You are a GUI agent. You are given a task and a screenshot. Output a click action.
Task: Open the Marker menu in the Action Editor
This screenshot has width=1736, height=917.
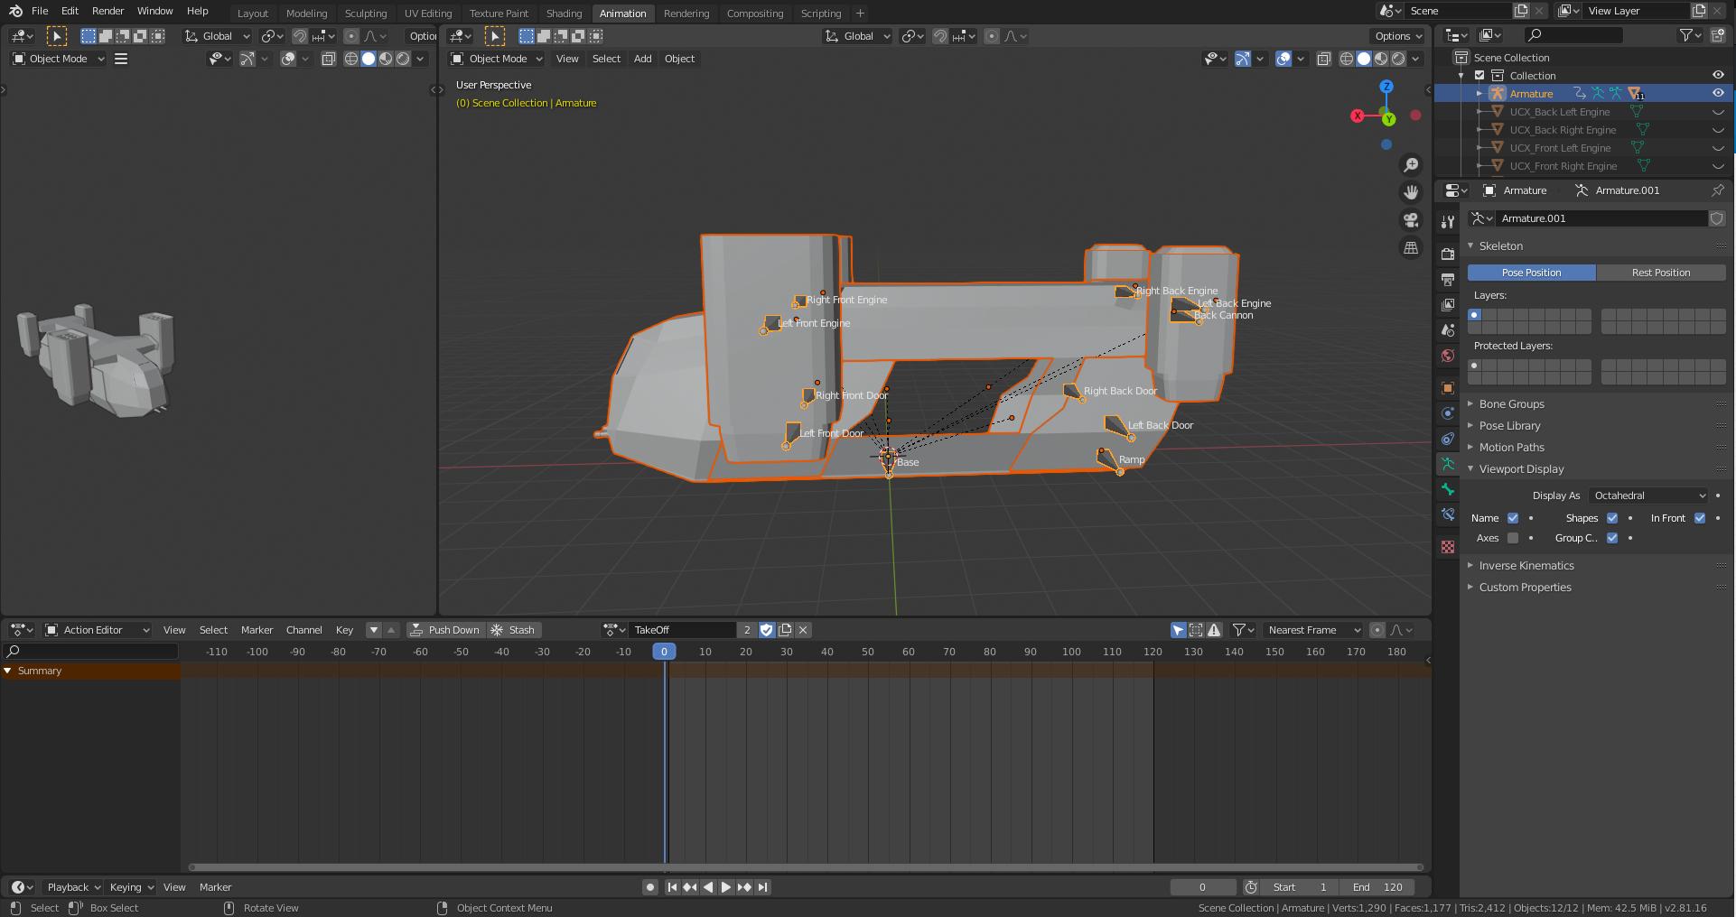(257, 630)
